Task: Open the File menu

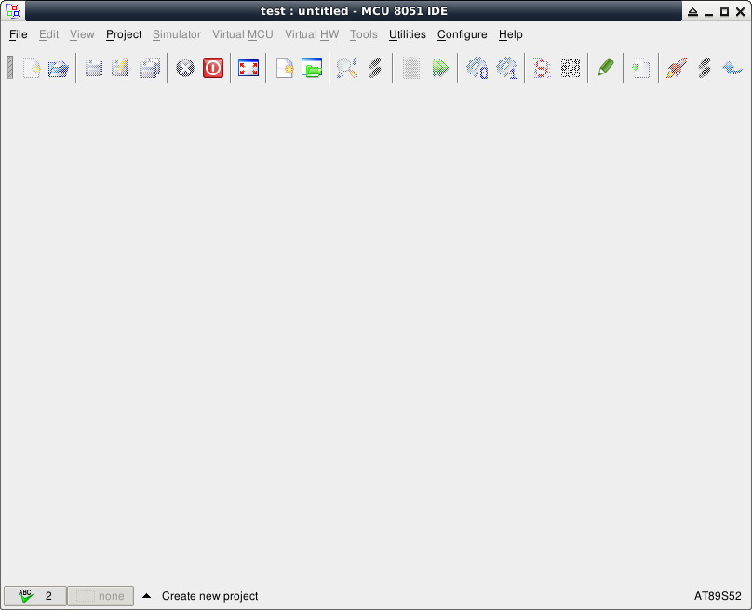Action: coord(19,34)
